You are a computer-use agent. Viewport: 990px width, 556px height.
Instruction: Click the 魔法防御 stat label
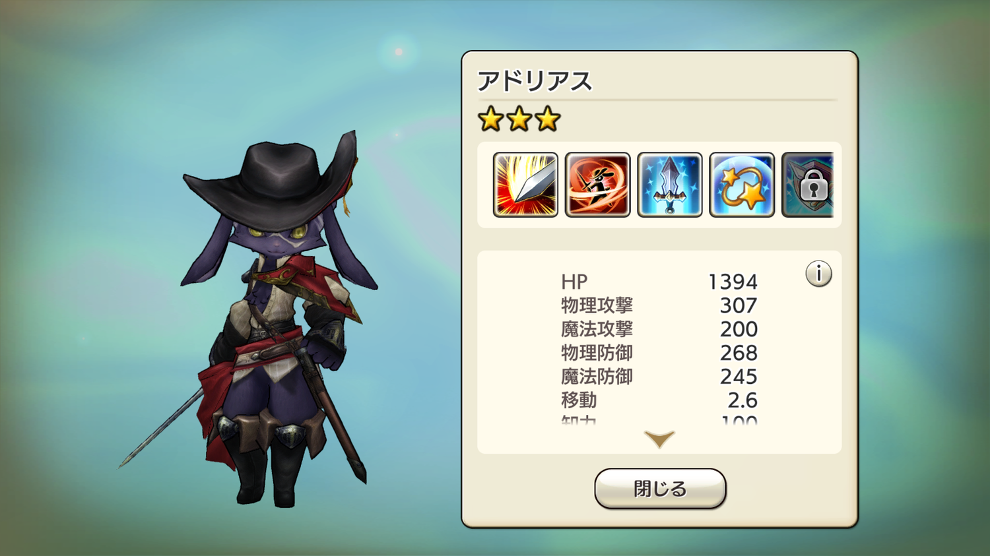pos(597,377)
